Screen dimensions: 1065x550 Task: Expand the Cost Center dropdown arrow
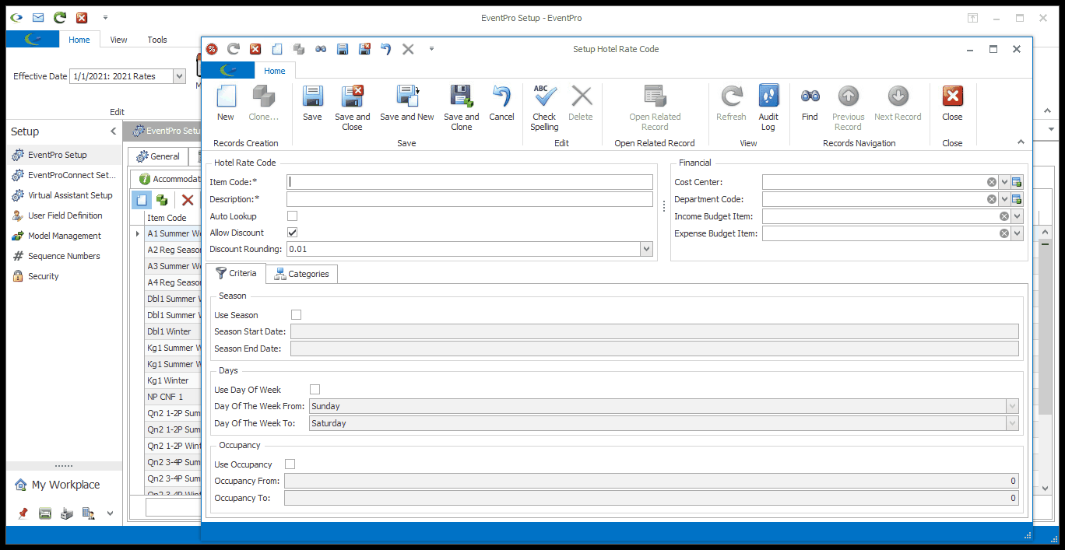point(1004,182)
